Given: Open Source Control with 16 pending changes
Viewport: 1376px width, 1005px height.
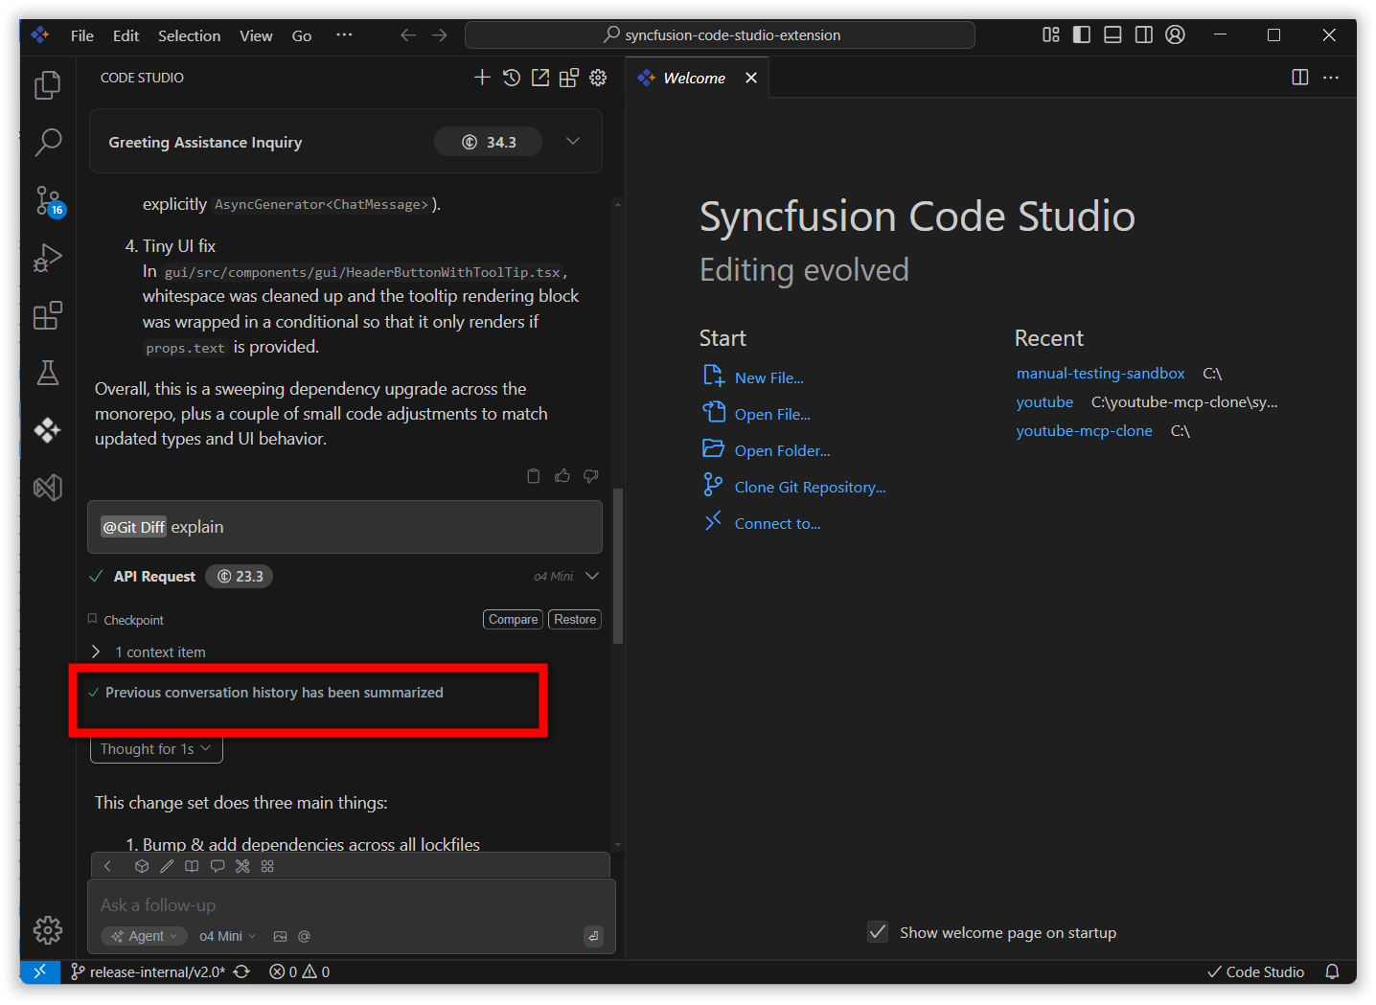Looking at the screenshot, I should pyautogui.click(x=48, y=200).
